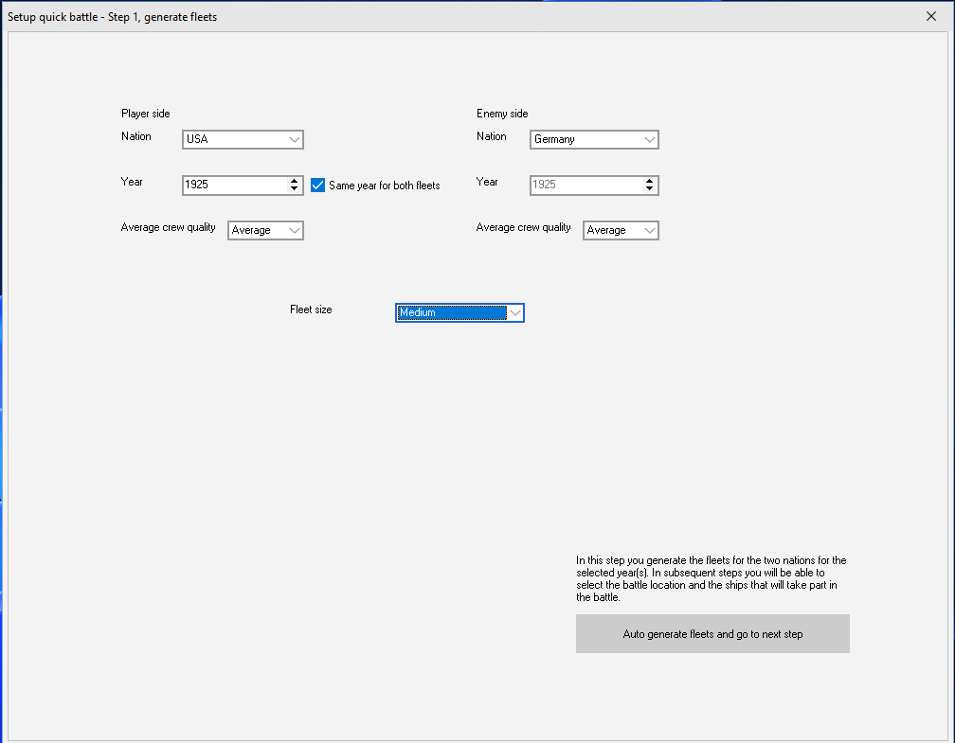Open Enemy side Average crew quality dropdown
Screen dimensions: 955x743
pyautogui.click(x=621, y=231)
